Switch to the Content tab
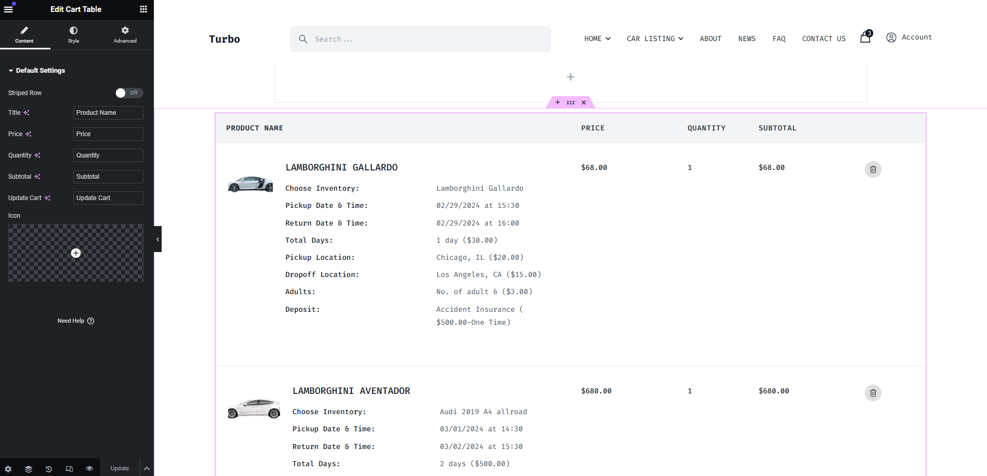 (x=24, y=35)
